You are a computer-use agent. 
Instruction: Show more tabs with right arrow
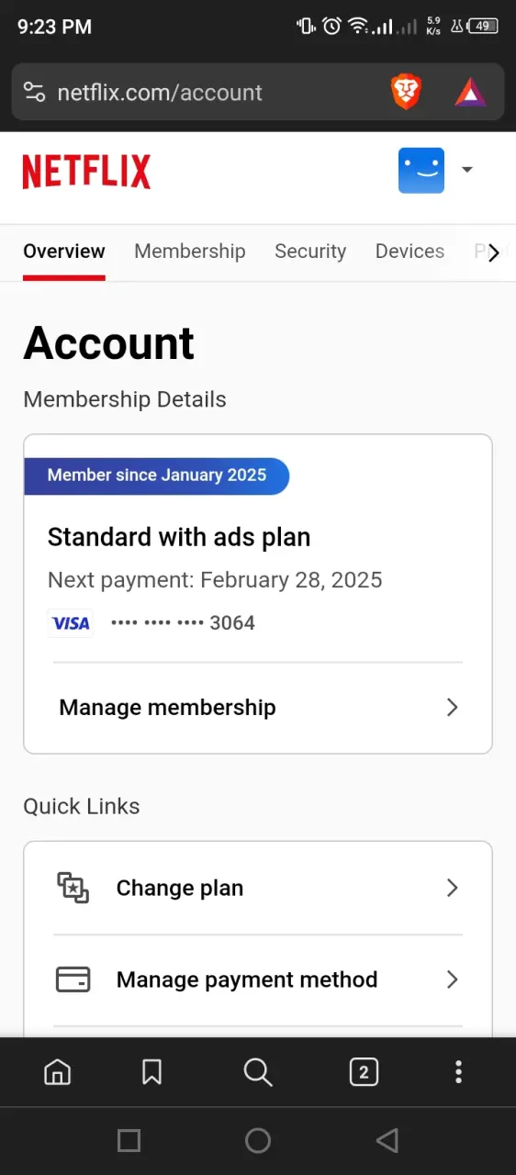[494, 252]
